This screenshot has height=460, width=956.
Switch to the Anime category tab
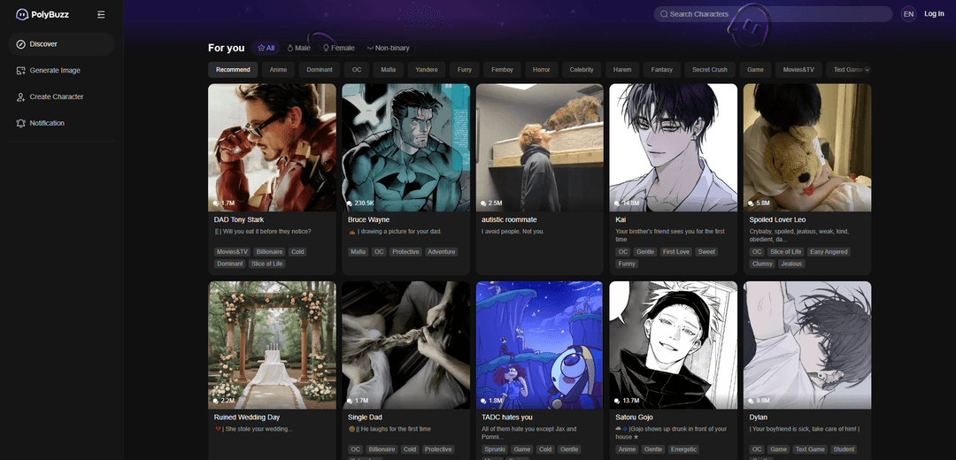pyautogui.click(x=278, y=70)
